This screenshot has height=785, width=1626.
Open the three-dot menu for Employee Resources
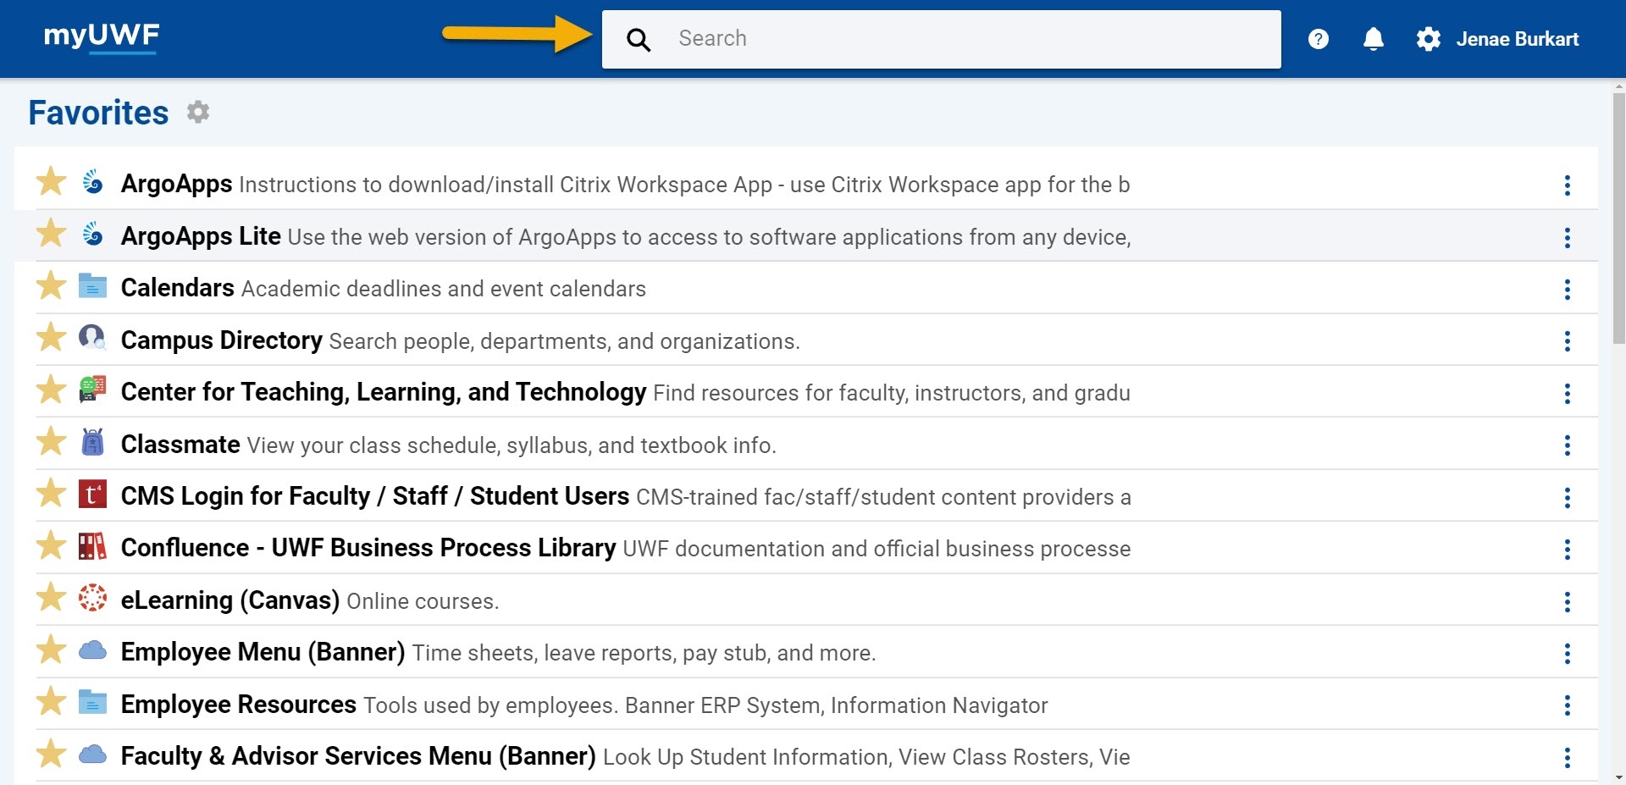point(1567,705)
